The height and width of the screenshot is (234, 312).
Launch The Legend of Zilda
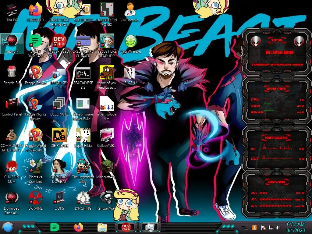tap(83, 172)
